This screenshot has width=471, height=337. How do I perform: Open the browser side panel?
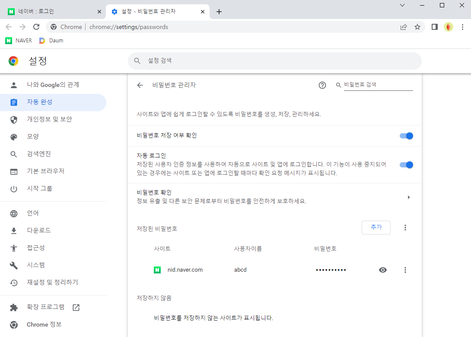(x=434, y=27)
